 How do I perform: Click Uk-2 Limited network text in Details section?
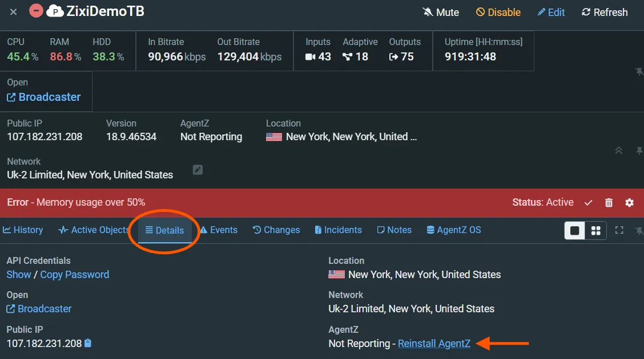point(411,309)
